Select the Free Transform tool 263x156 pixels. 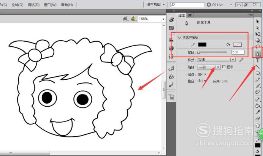tap(258, 34)
